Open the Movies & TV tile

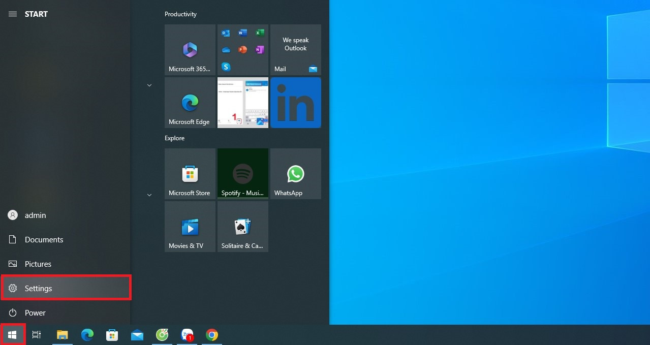(x=190, y=227)
